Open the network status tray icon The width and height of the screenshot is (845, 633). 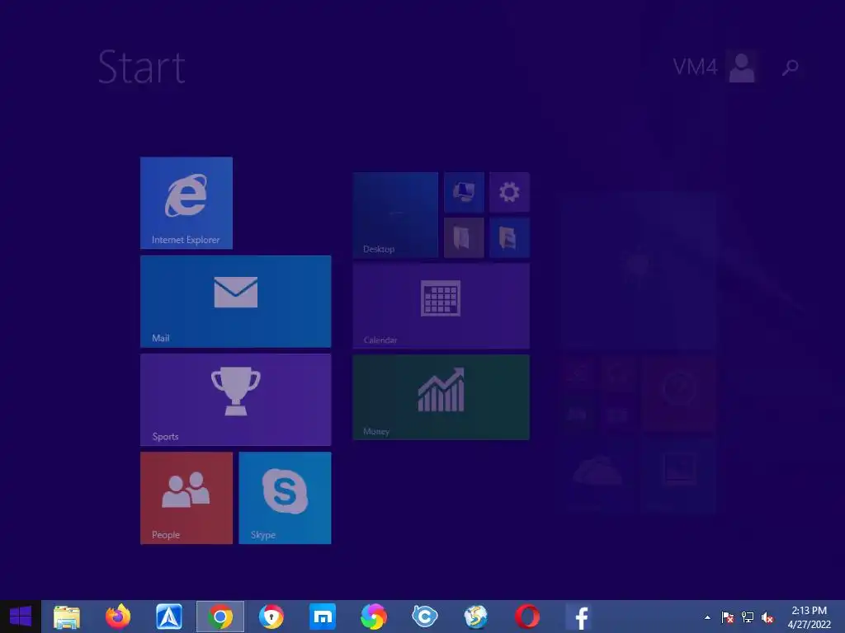[x=748, y=617]
